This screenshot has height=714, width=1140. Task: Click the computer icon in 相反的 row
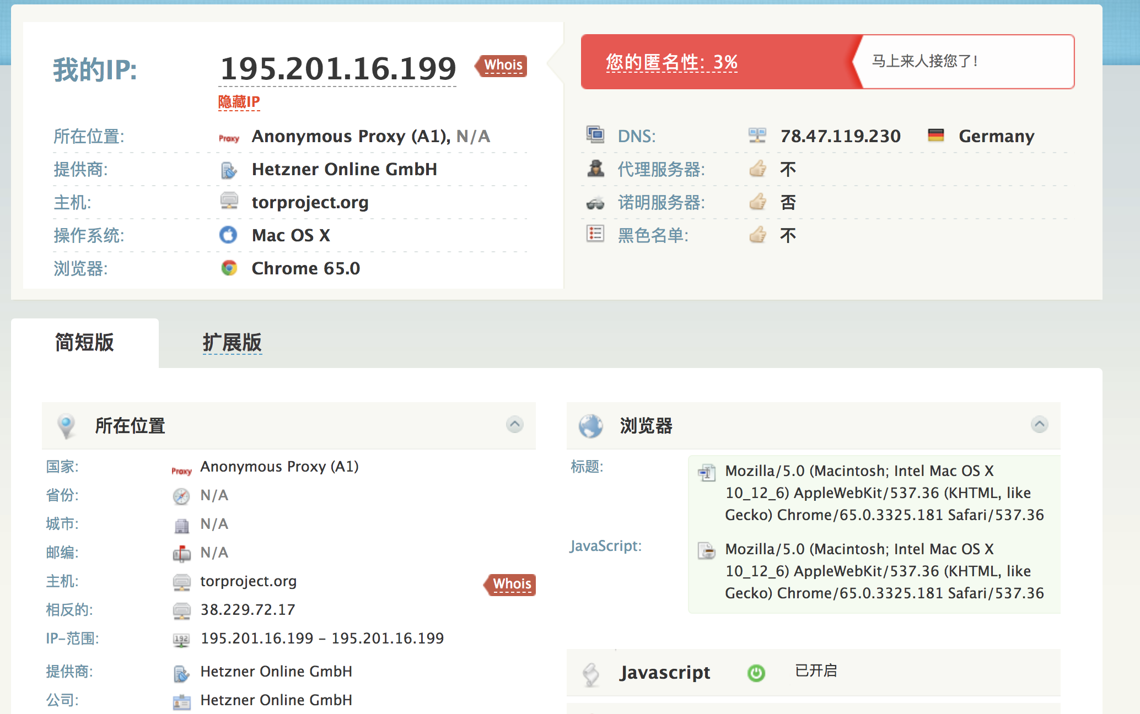tap(181, 611)
